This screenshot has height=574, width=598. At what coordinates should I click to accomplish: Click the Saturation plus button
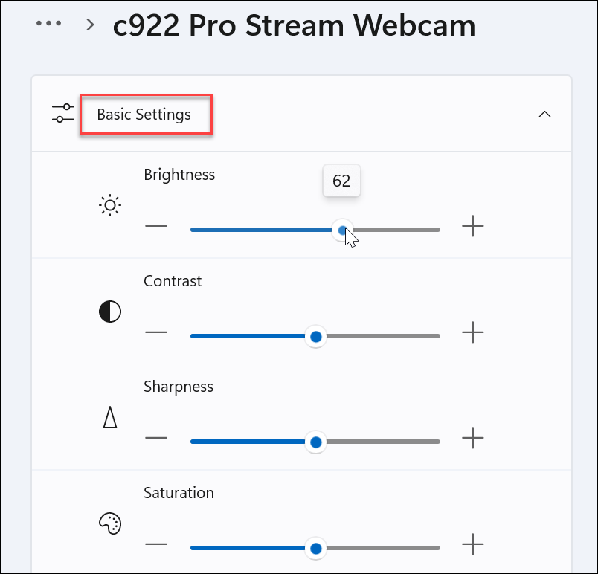coord(473,545)
